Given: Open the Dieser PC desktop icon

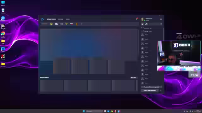Looking at the screenshot, I should 3,3.
